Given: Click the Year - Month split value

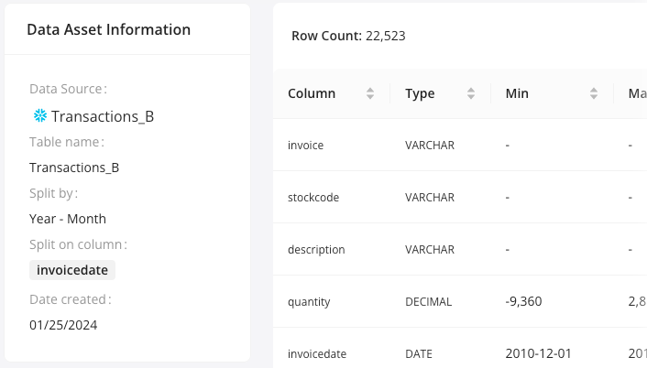Looking at the screenshot, I should pyautogui.click(x=68, y=219).
